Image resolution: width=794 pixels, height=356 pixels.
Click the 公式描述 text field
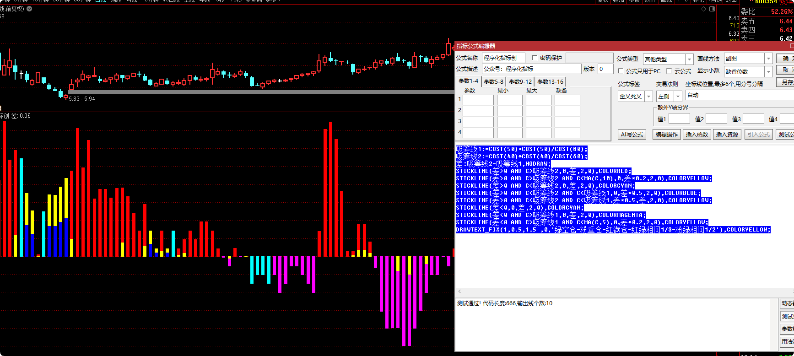point(531,69)
